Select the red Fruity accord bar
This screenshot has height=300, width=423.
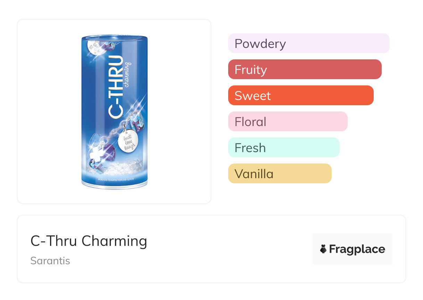pyautogui.click(x=305, y=69)
